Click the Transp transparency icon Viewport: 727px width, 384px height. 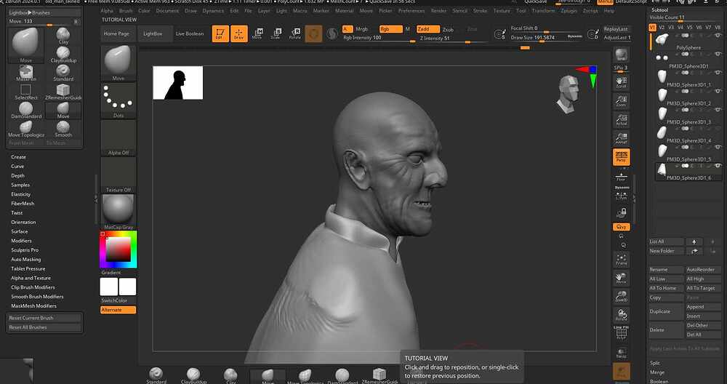tap(622, 353)
